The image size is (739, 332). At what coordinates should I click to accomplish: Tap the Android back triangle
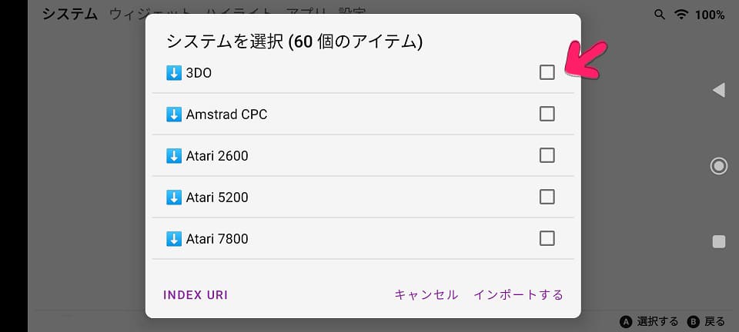click(x=718, y=90)
